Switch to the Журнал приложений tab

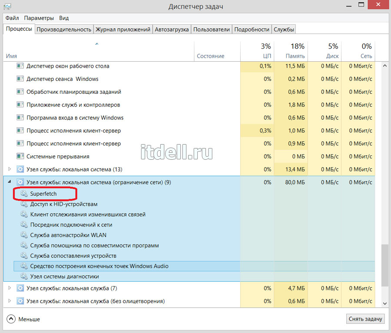(x=123, y=30)
